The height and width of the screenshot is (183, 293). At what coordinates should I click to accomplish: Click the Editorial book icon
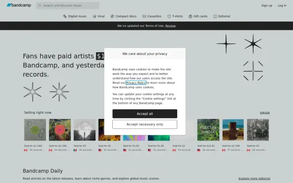[x=215, y=16]
